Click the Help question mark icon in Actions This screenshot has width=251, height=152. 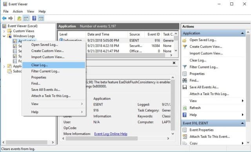coord(185,115)
